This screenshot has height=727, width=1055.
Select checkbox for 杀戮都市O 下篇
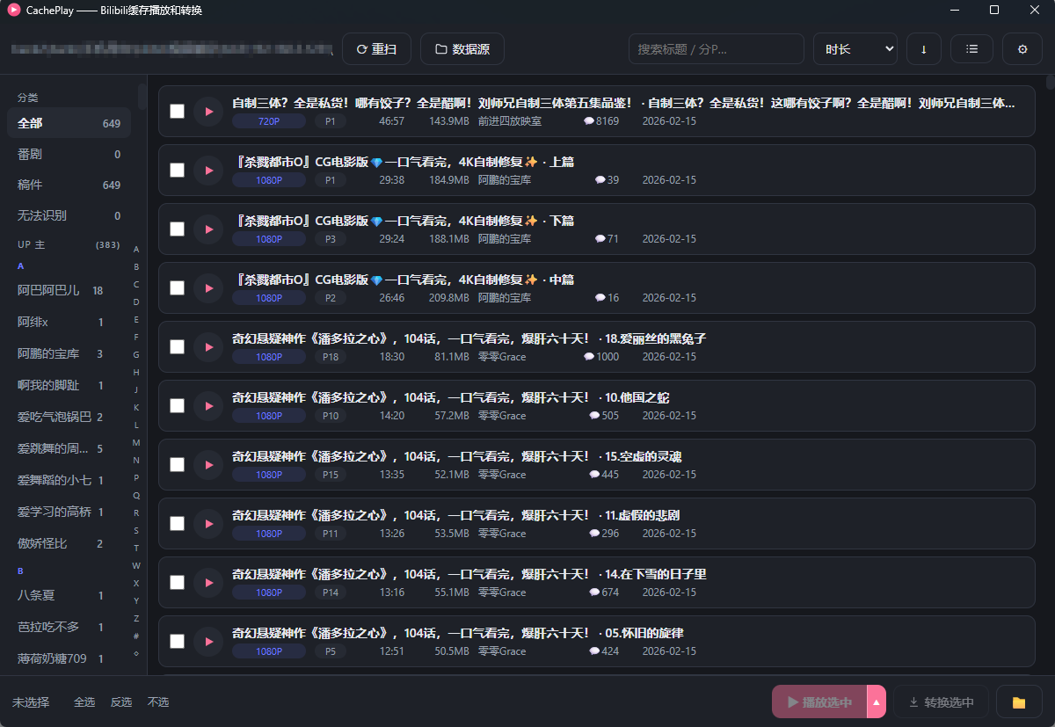(x=177, y=229)
